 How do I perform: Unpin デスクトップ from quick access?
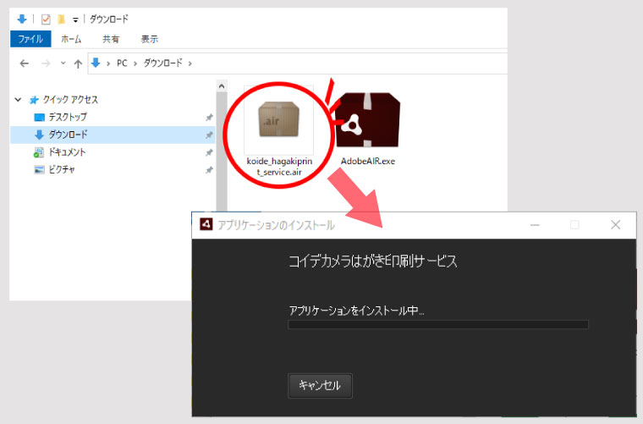209,117
